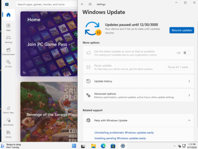Open the Settings navigation hamburger menu
Screen dimensions: 198x149
coord(90,4)
